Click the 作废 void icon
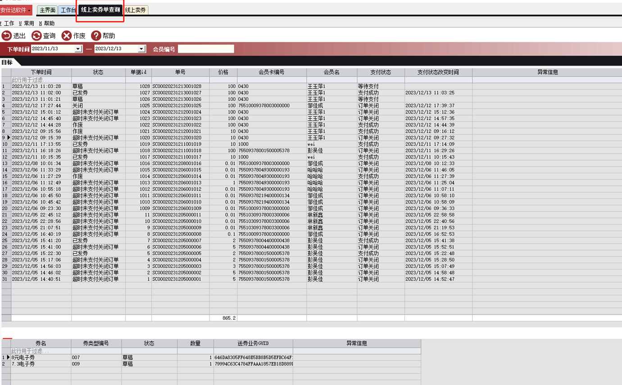 coord(67,36)
